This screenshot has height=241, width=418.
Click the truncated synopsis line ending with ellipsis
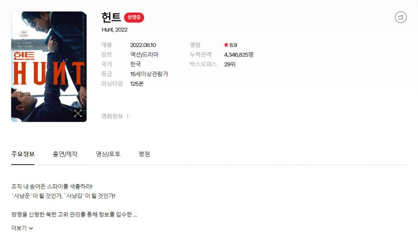74,214
